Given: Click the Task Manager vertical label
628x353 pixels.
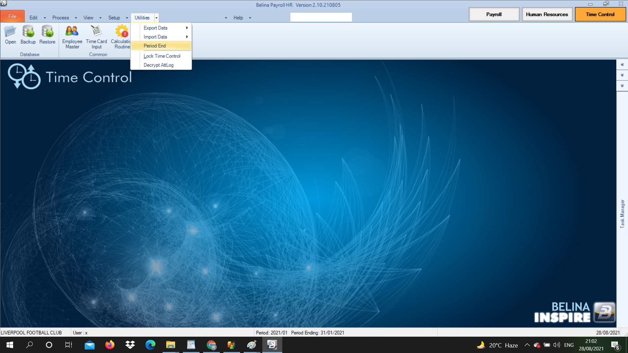Looking at the screenshot, I should coord(622,214).
